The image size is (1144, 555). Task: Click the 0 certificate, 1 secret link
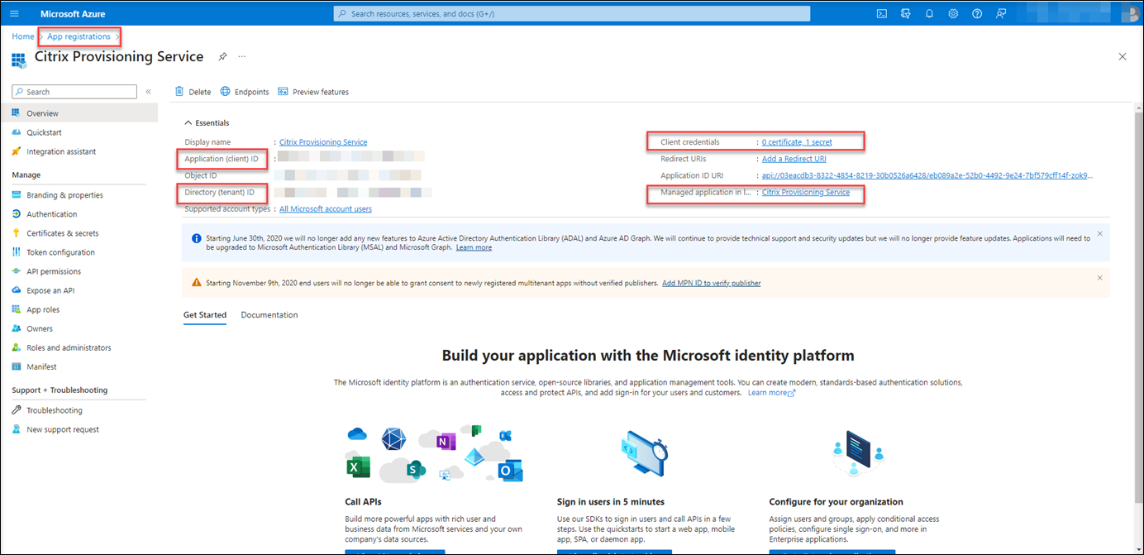(797, 142)
